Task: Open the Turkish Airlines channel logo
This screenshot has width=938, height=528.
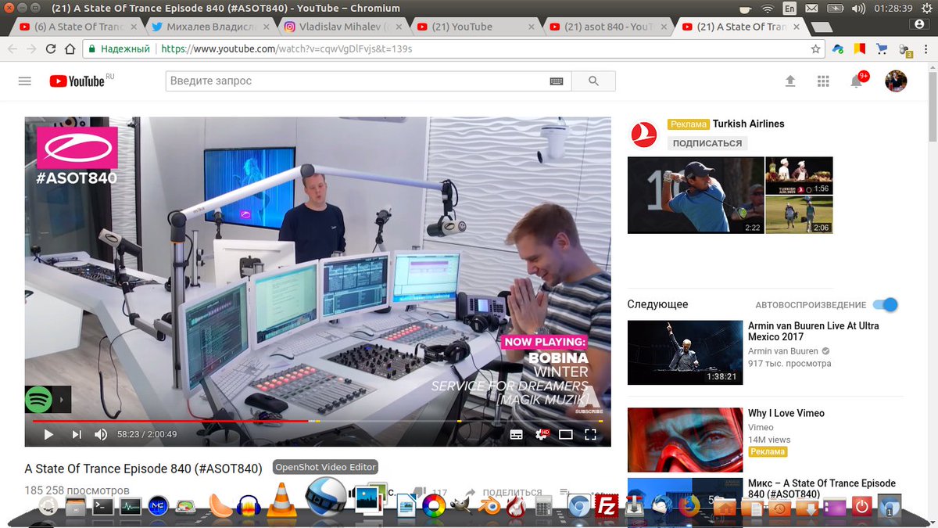Action: coord(644,134)
